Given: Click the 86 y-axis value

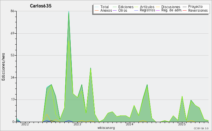Looking at the screenshot, I should click(x=13, y=11).
